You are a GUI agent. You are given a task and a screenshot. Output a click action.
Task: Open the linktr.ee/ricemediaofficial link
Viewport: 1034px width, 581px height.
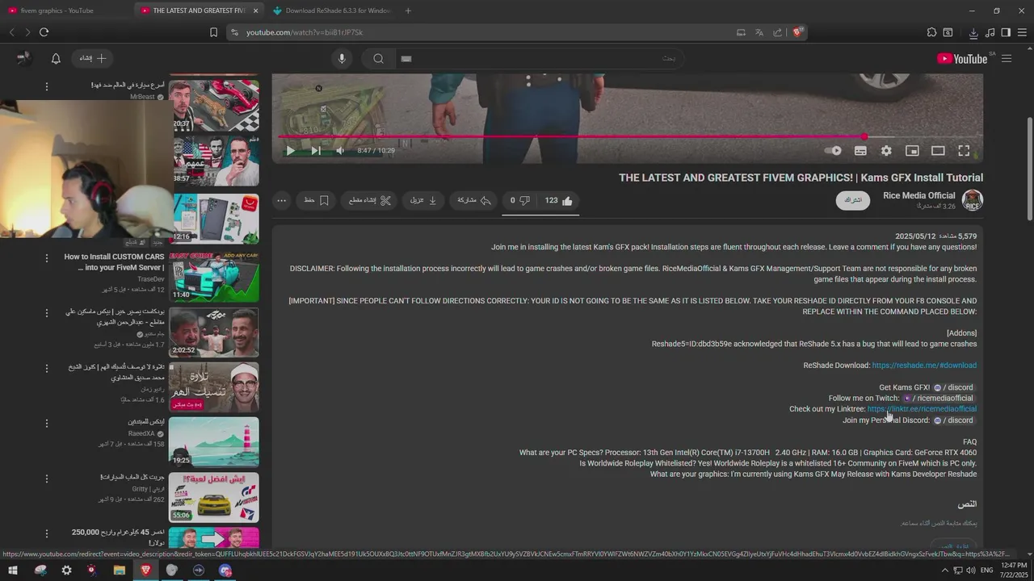pos(922,409)
